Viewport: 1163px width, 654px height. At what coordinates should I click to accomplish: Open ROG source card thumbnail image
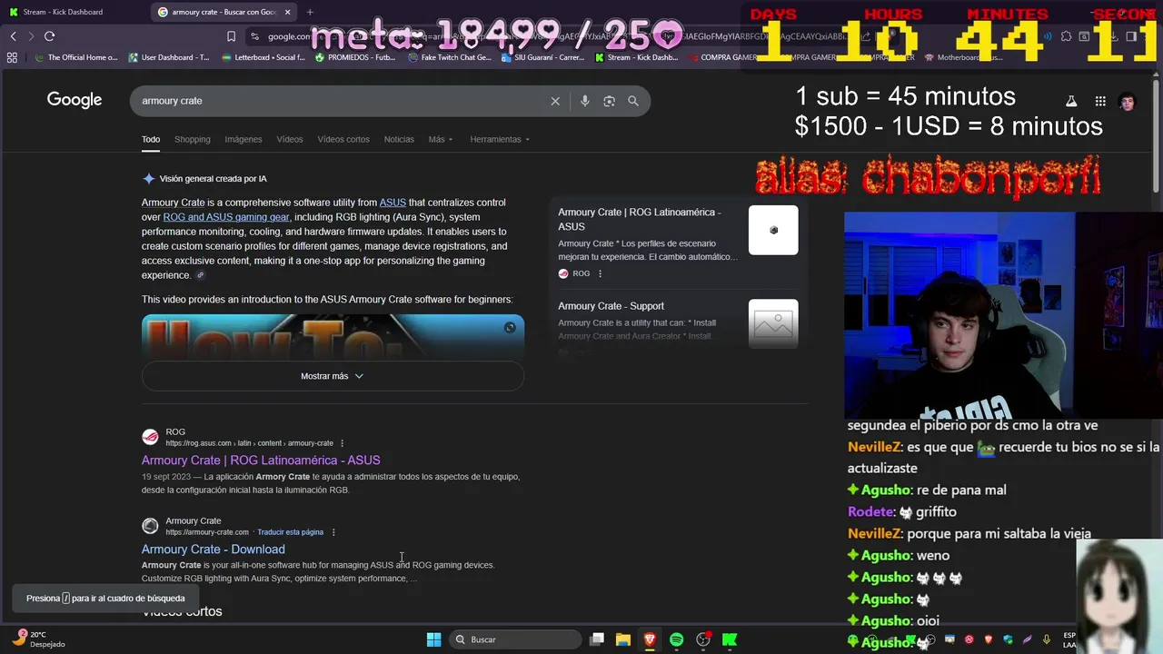click(x=773, y=230)
